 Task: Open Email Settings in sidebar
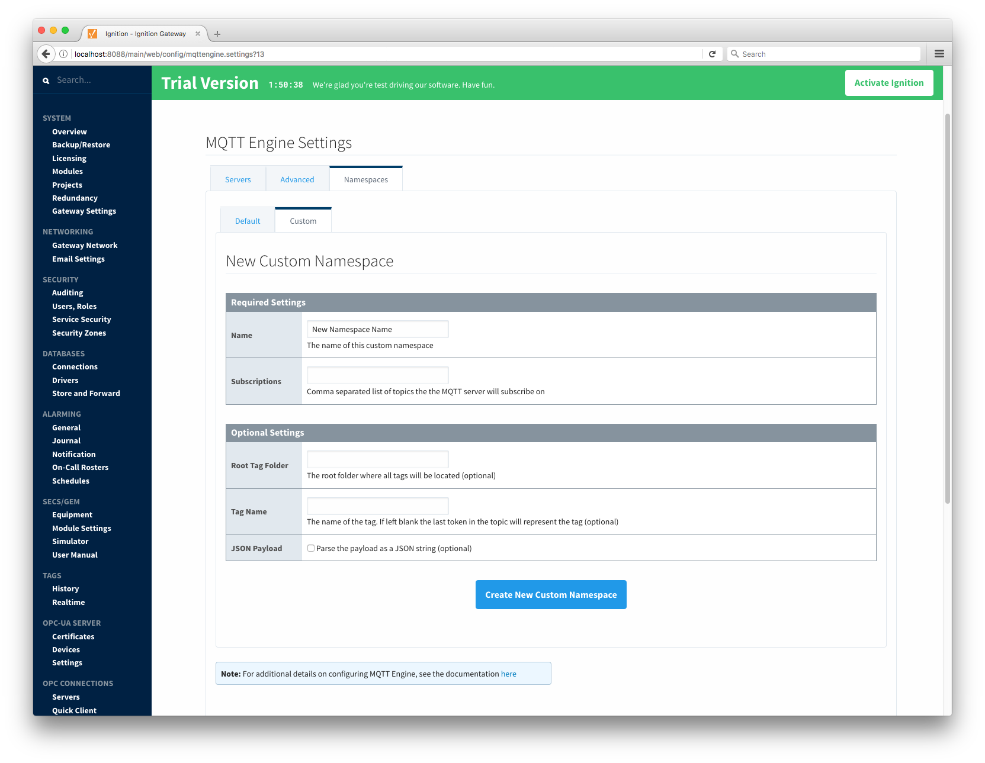[x=78, y=259]
